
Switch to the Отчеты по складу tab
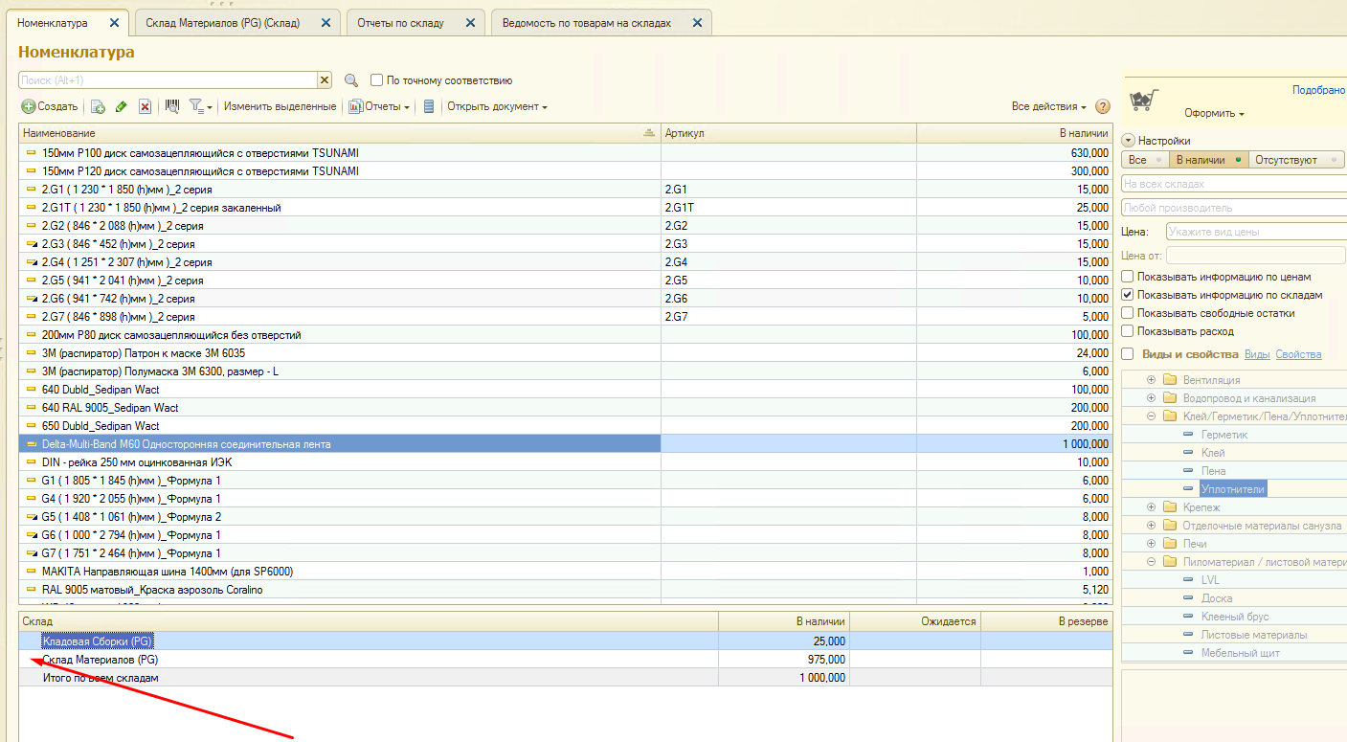pos(400,23)
